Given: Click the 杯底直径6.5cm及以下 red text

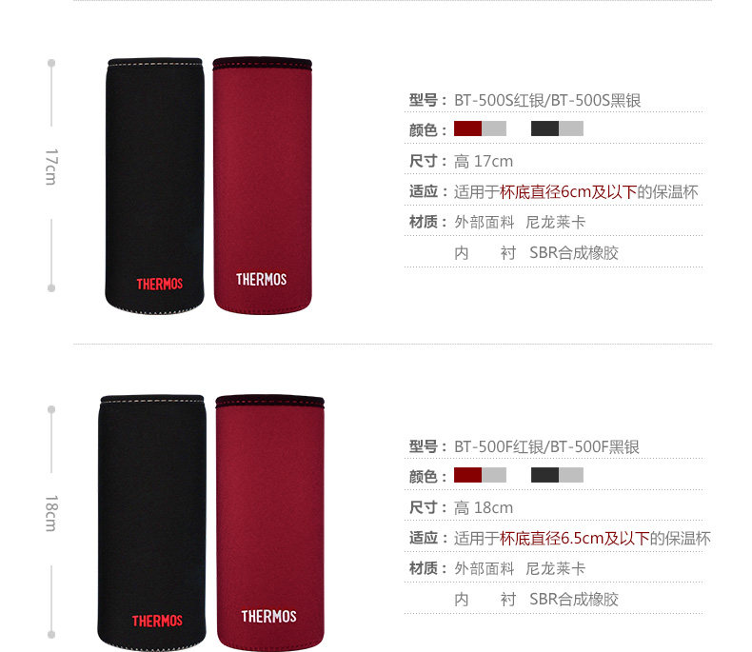Looking at the screenshot, I should (575, 539).
